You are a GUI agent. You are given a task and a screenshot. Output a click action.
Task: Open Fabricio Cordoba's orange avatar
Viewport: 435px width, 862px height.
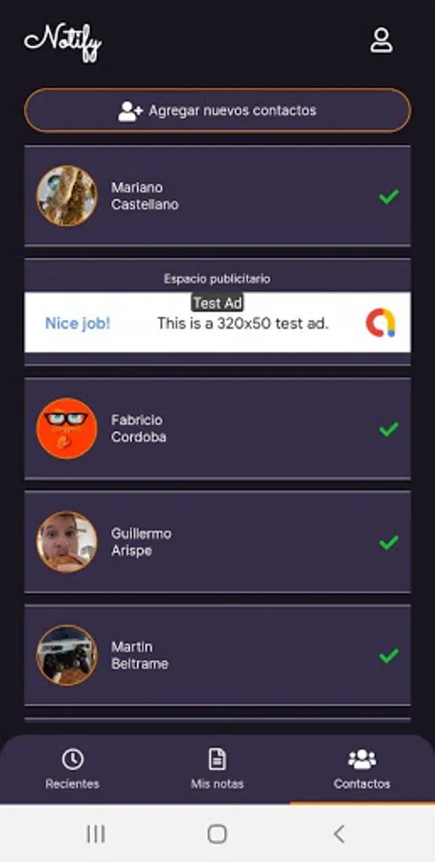[x=66, y=428]
